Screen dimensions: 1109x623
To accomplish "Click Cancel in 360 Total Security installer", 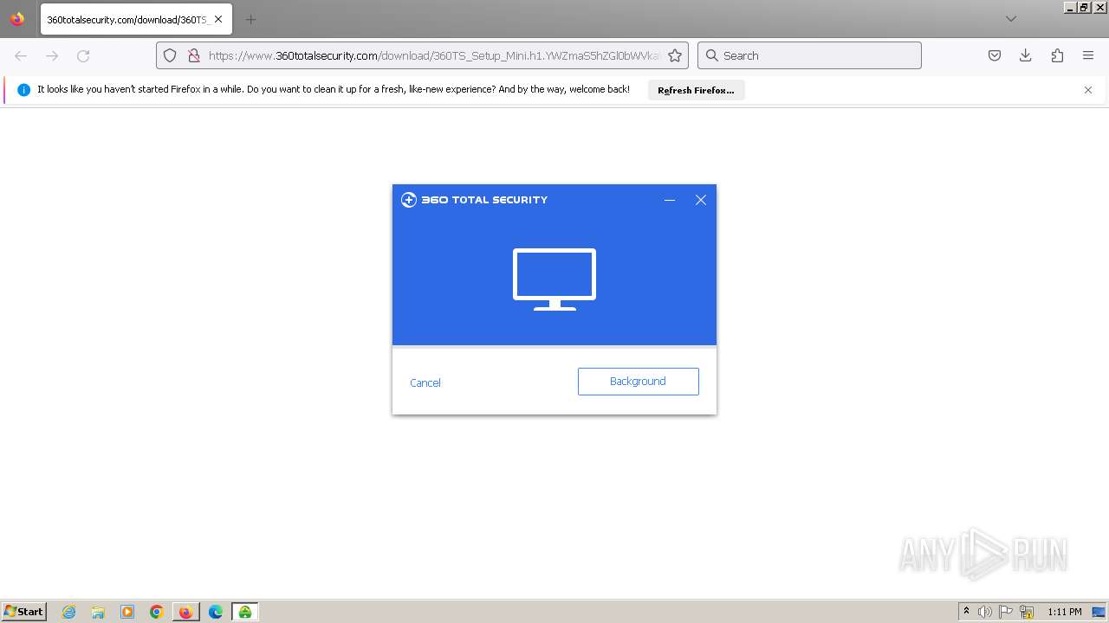I will [x=425, y=382].
